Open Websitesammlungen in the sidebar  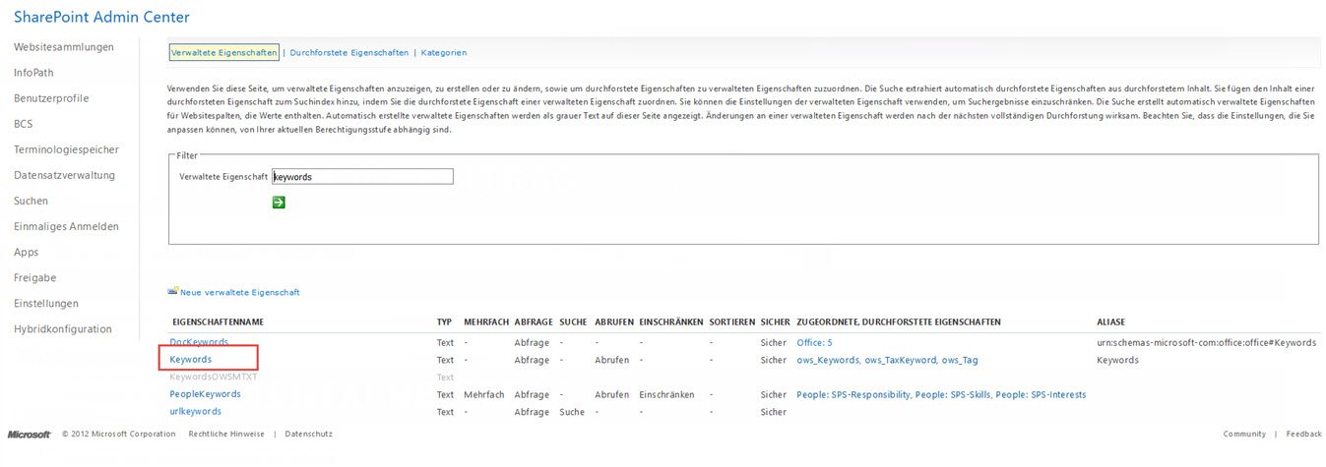[x=64, y=47]
